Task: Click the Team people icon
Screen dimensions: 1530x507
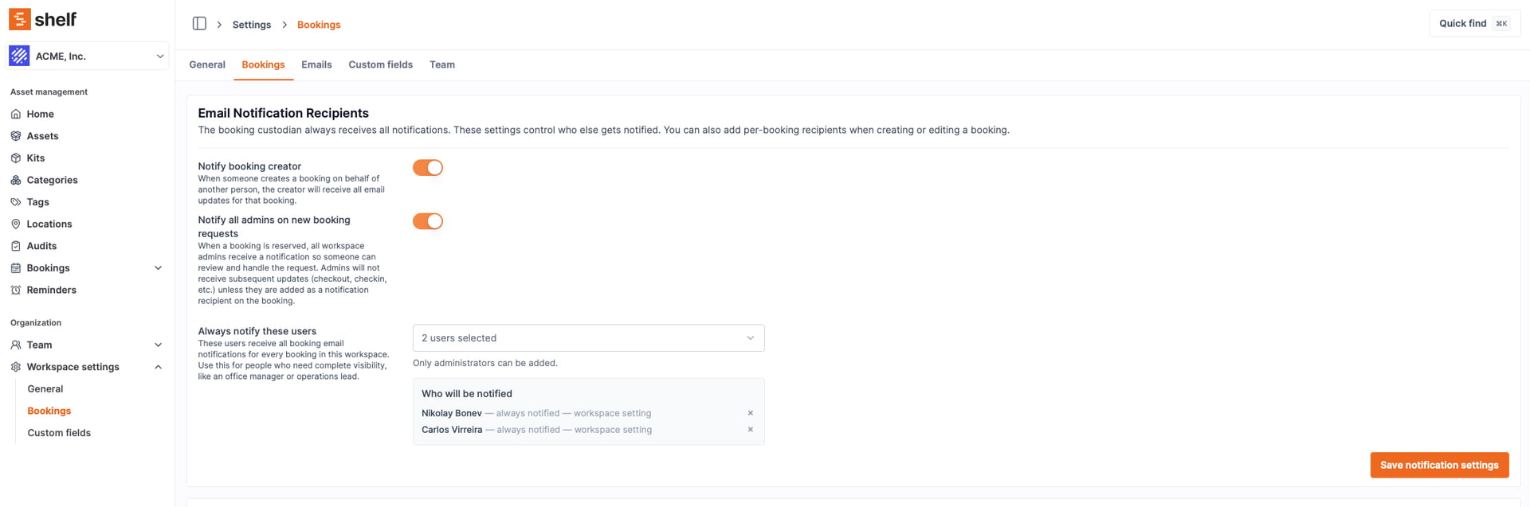Action: point(16,345)
